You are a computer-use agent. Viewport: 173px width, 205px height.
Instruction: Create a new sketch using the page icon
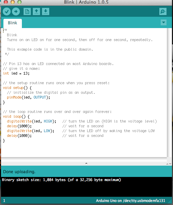coord(27,12)
